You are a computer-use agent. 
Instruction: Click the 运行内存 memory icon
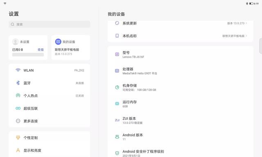(x=117, y=103)
